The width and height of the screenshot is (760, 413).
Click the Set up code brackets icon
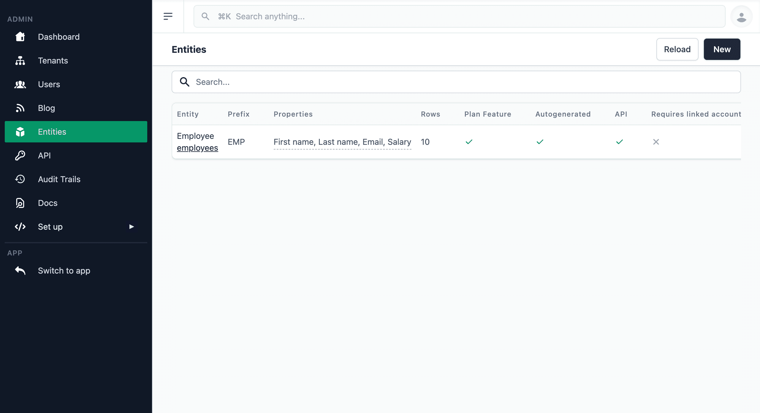[20, 227]
